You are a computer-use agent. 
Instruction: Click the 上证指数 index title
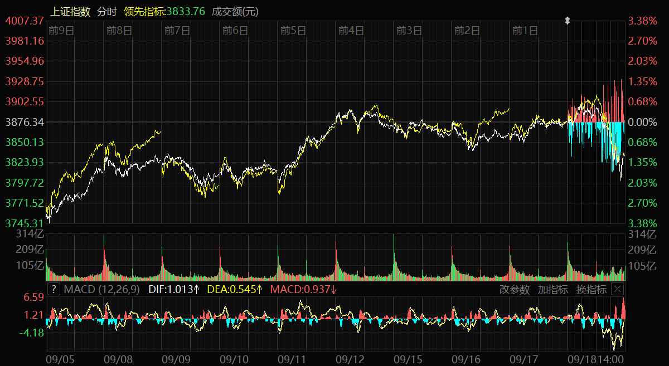click(70, 11)
